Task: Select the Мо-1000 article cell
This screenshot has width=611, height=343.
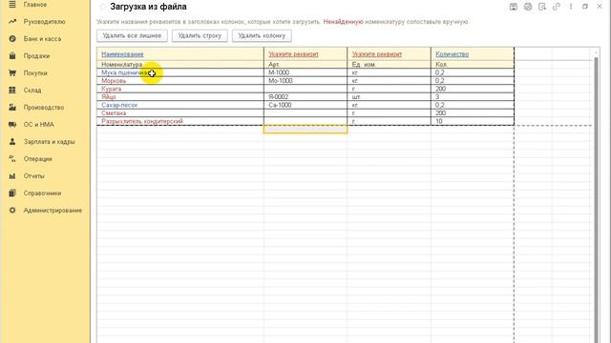Action: [305, 81]
